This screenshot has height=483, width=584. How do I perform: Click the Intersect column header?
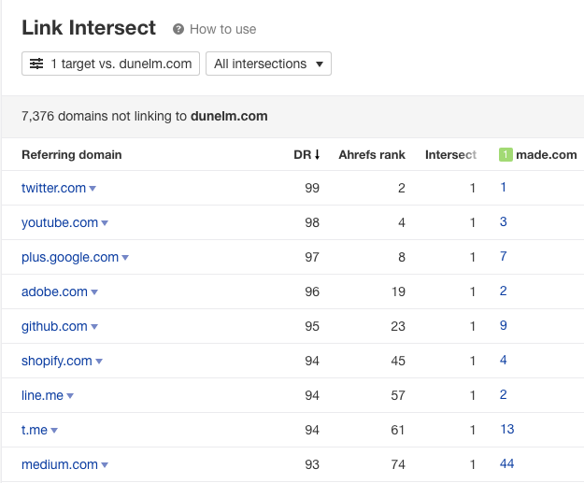450,154
